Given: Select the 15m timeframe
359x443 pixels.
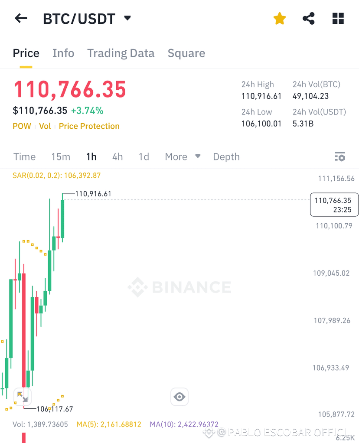Looking at the screenshot, I should point(61,156).
